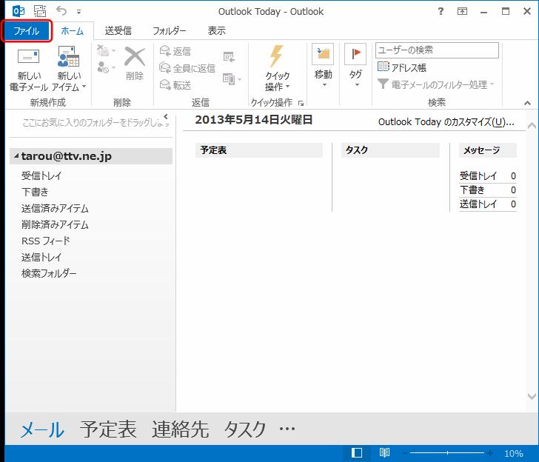The width and height of the screenshot is (539, 462).
Task: Click the Outlook application icon
Action: coord(19,11)
